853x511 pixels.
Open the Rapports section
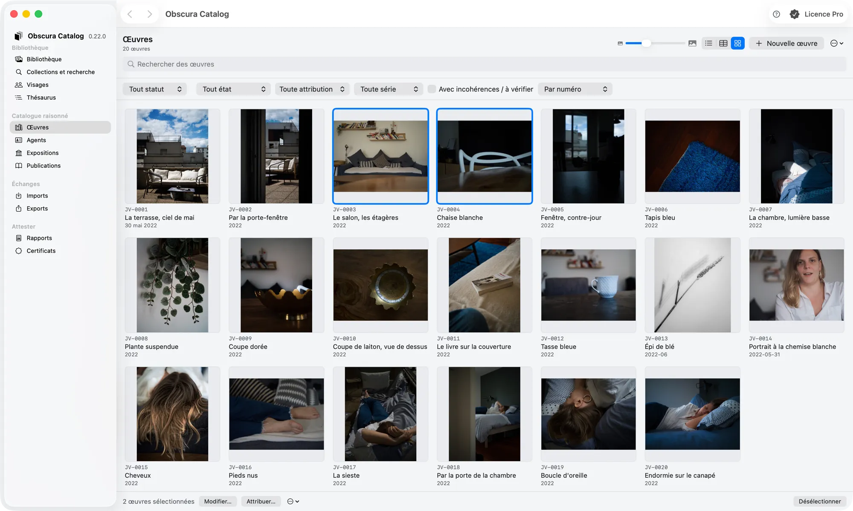tap(60, 238)
